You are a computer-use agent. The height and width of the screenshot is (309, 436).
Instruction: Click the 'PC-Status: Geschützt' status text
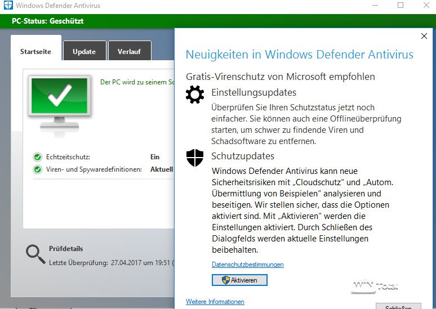pos(47,21)
